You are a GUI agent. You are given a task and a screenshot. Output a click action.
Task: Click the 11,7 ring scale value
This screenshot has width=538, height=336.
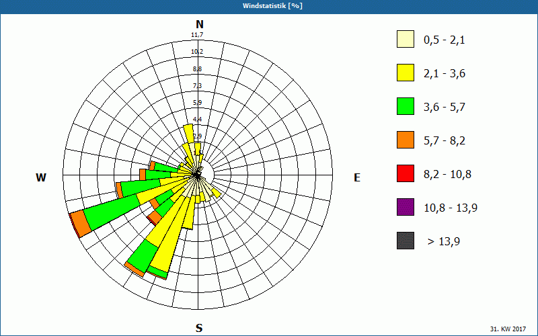(x=197, y=35)
